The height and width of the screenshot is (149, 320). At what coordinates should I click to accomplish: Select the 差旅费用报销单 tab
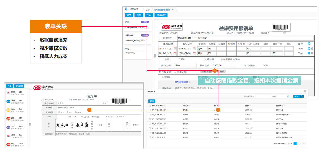tap(163, 10)
